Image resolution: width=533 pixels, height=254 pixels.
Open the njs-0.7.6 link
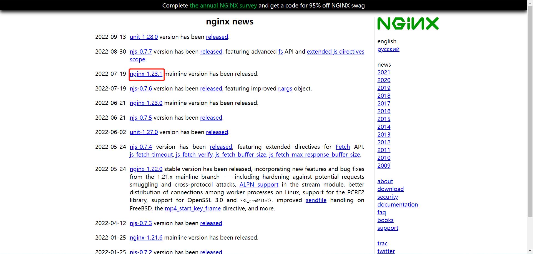point(141,89)
